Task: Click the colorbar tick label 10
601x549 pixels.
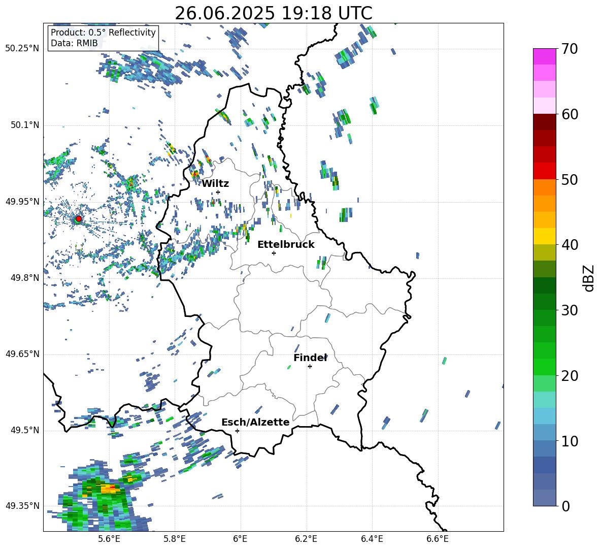Action: 570,441
